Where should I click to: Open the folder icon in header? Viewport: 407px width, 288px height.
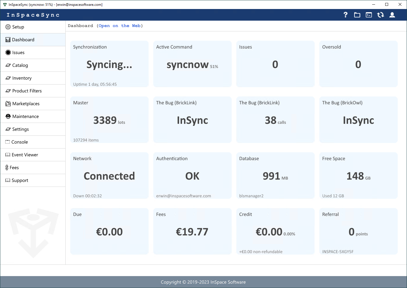[x=357, y=15]
